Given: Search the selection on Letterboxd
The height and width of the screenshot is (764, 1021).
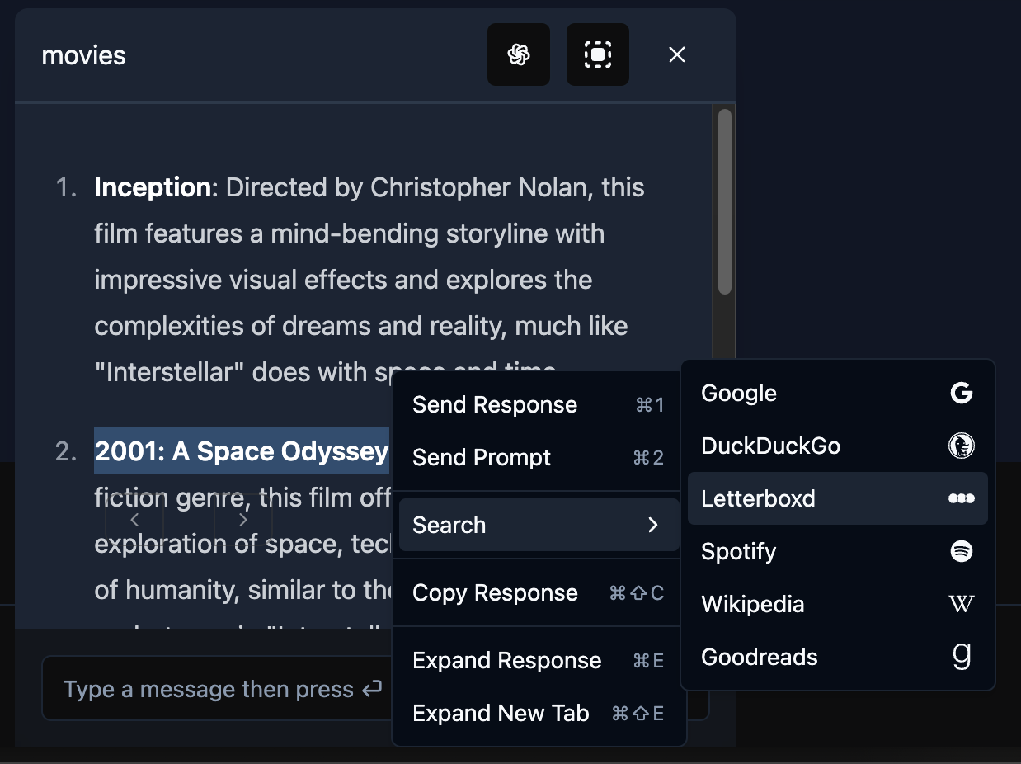Looking at the screenshot, I should click(838, 498).
